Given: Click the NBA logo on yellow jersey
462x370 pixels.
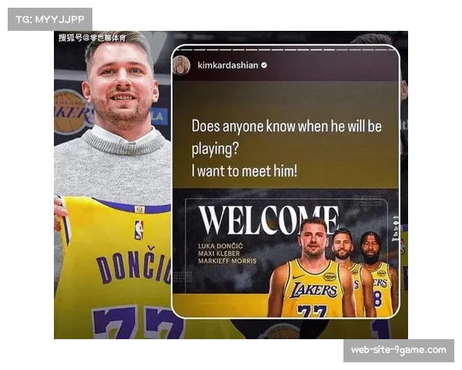Looking at the screenshot, I should click(139, 229).
